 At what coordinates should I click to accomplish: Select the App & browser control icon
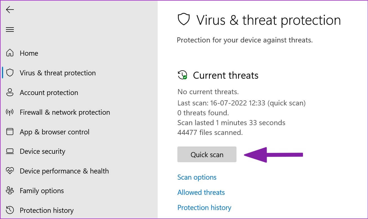point(10,132)
